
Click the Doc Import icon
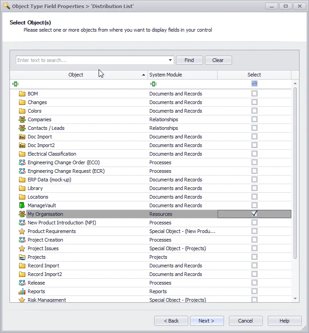pyautogui.click(x=22, y=137)
